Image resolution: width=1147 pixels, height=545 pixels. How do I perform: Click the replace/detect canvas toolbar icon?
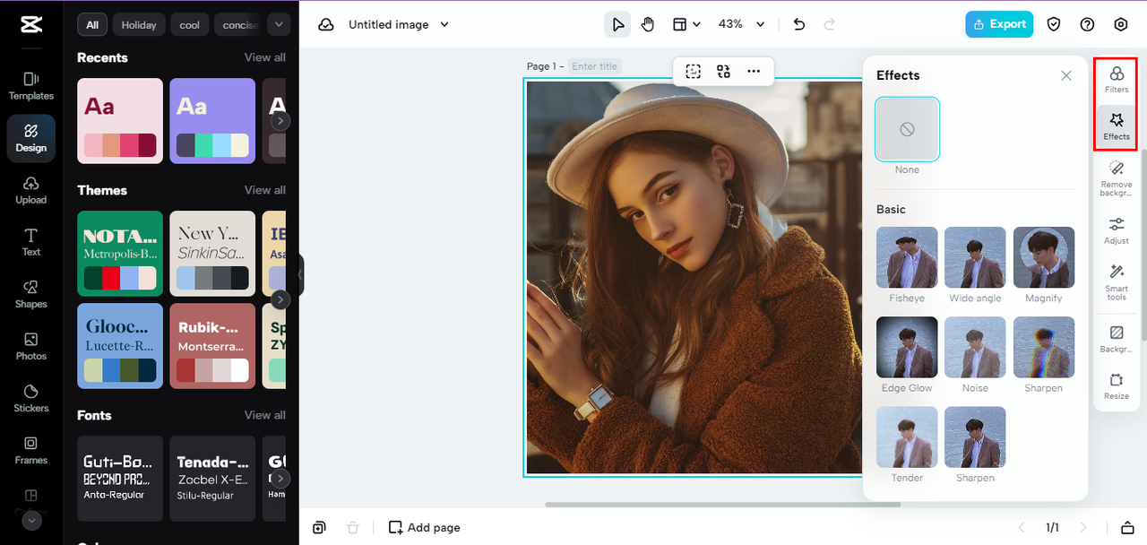point(723,72)
